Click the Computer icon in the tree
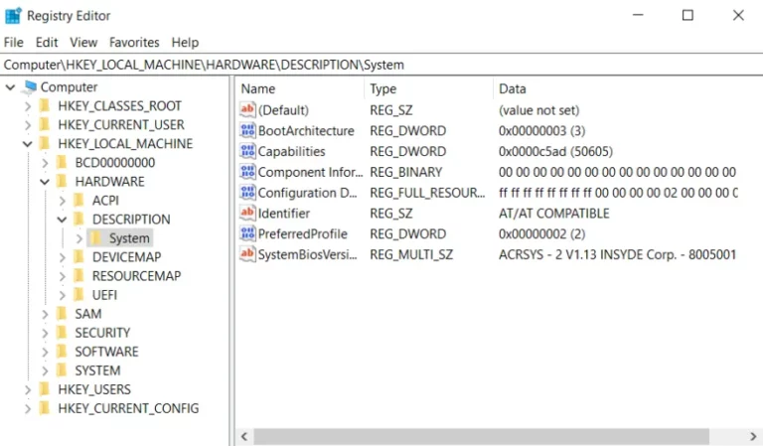Screen dimensions: 763x446 coord(30,87)
